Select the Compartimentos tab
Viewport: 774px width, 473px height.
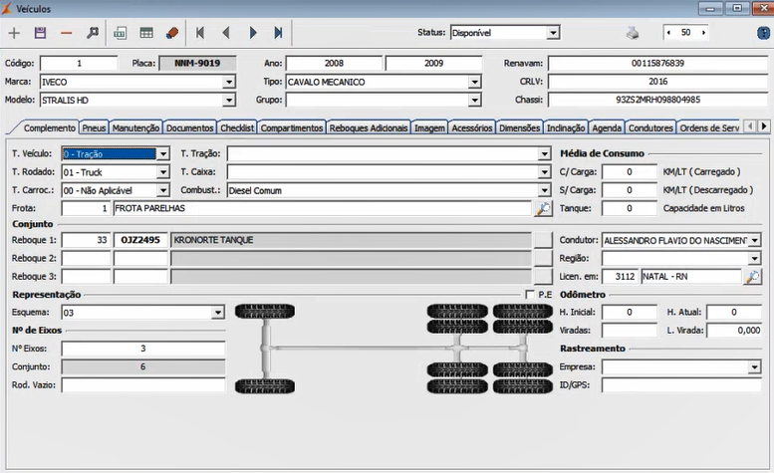[x=292, y=127]
